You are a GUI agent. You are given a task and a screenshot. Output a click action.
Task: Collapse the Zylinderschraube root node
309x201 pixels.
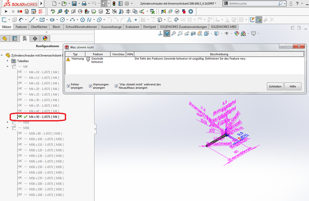point(2,55)
